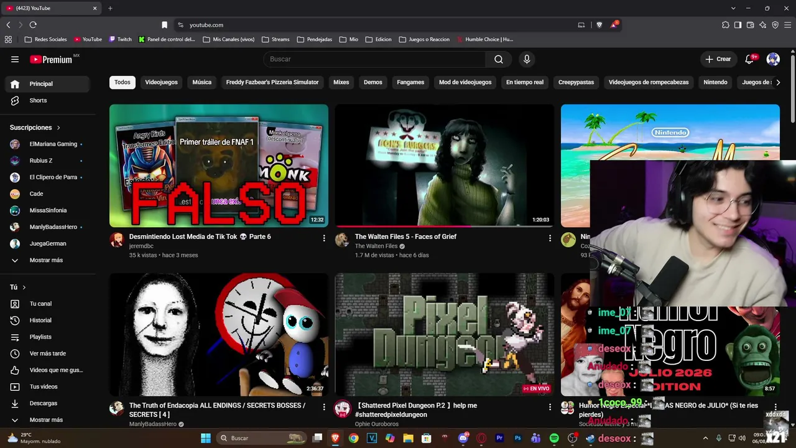The image size is (796, 448).
Task: Open the Tú section chevron
Action: tap(24, 287)
